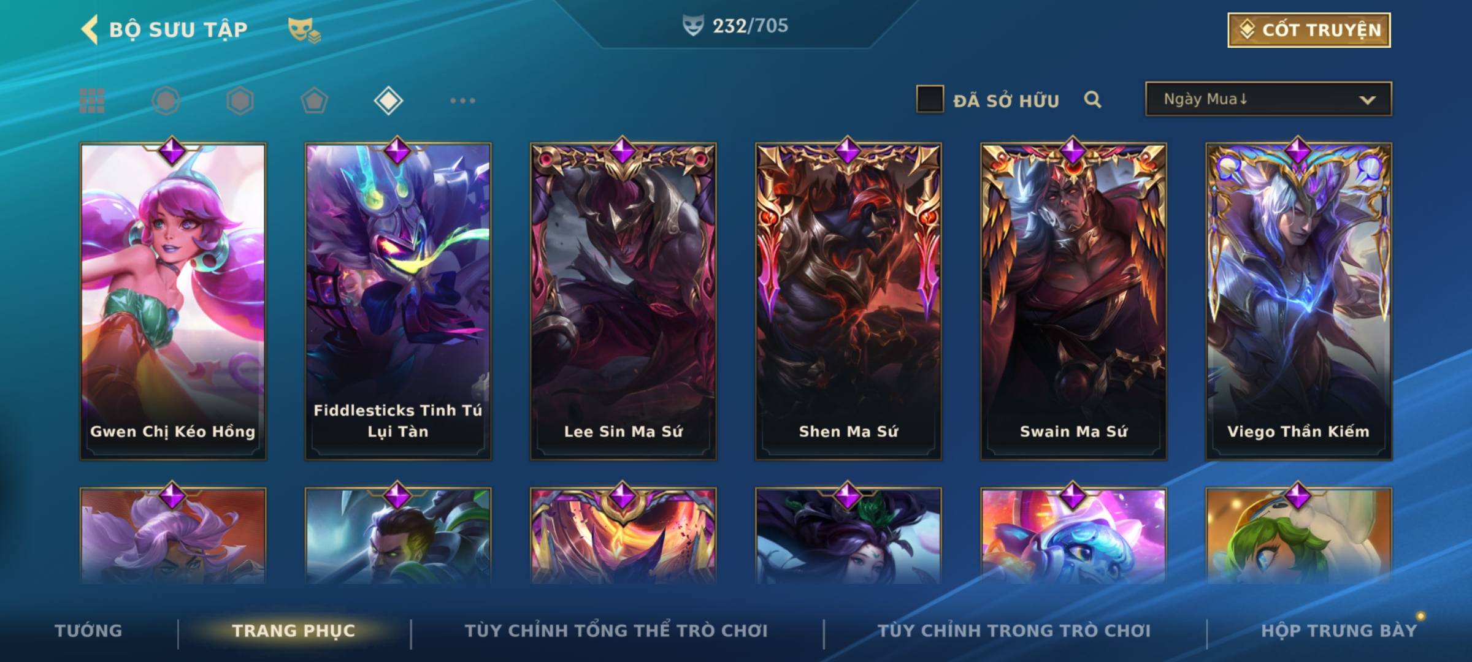Toggle the Đã Sở Hữu checkbox
Screen dimensions: 1472x662
[929, 99]
